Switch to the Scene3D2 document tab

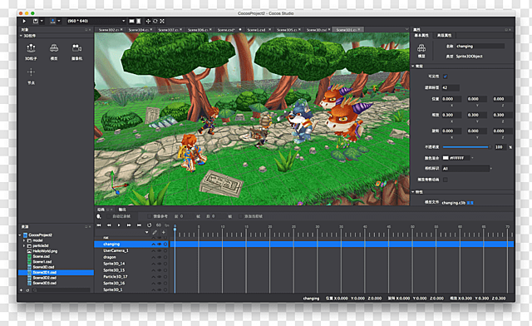click(109, 30)
